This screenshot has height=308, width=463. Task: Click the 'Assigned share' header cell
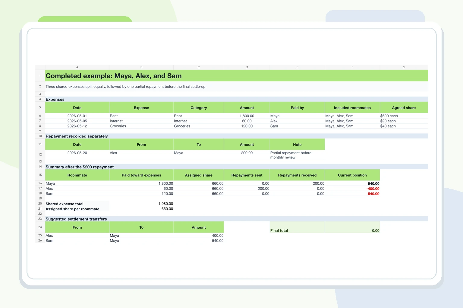pos(199,175)
